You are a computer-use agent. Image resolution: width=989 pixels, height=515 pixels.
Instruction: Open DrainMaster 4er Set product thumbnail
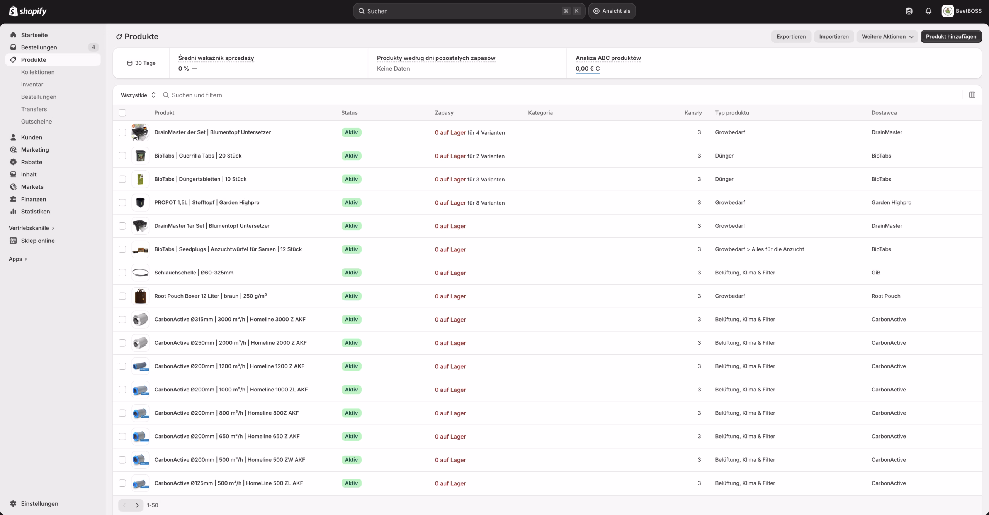[140, 132]
